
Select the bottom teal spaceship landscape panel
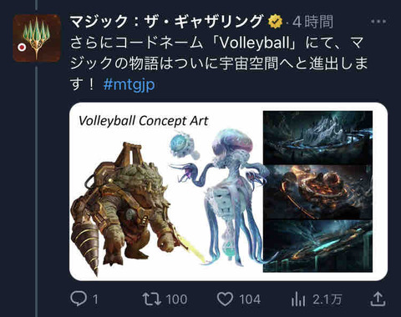coord(317,246)
